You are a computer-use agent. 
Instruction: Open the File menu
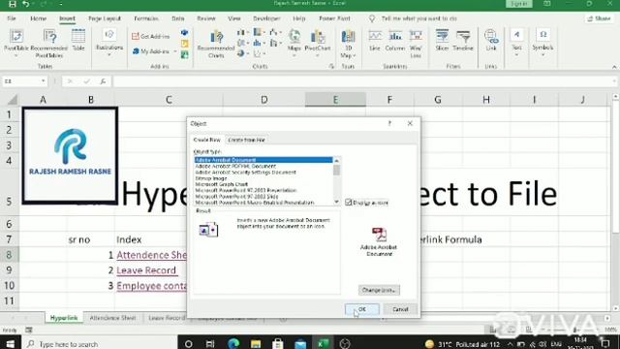[x=12, y=18]
